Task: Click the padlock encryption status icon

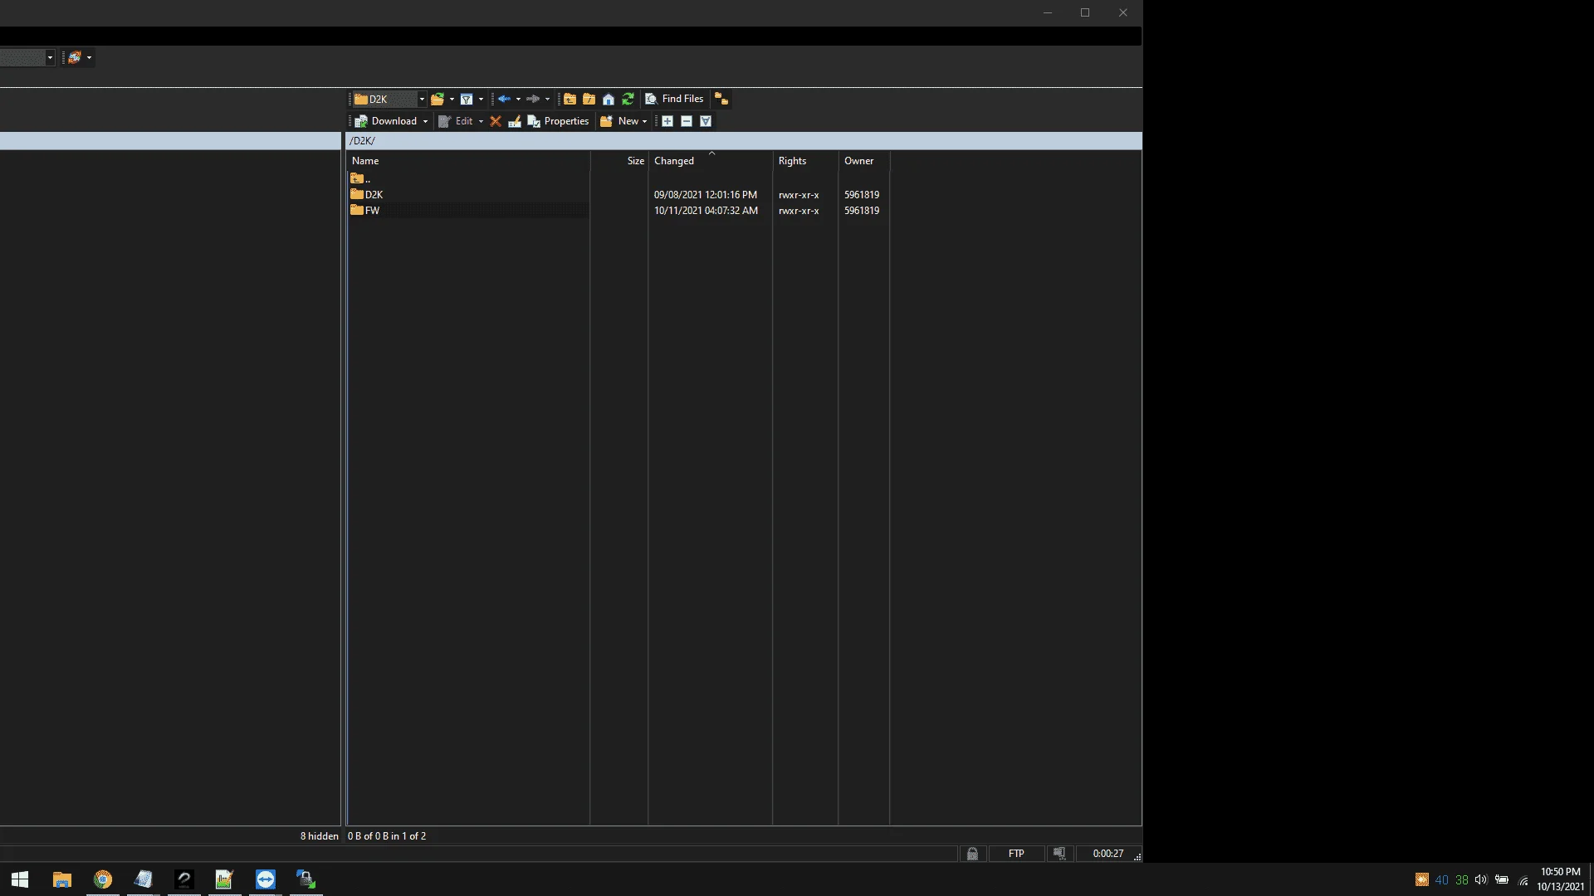Action: [972, 854]
